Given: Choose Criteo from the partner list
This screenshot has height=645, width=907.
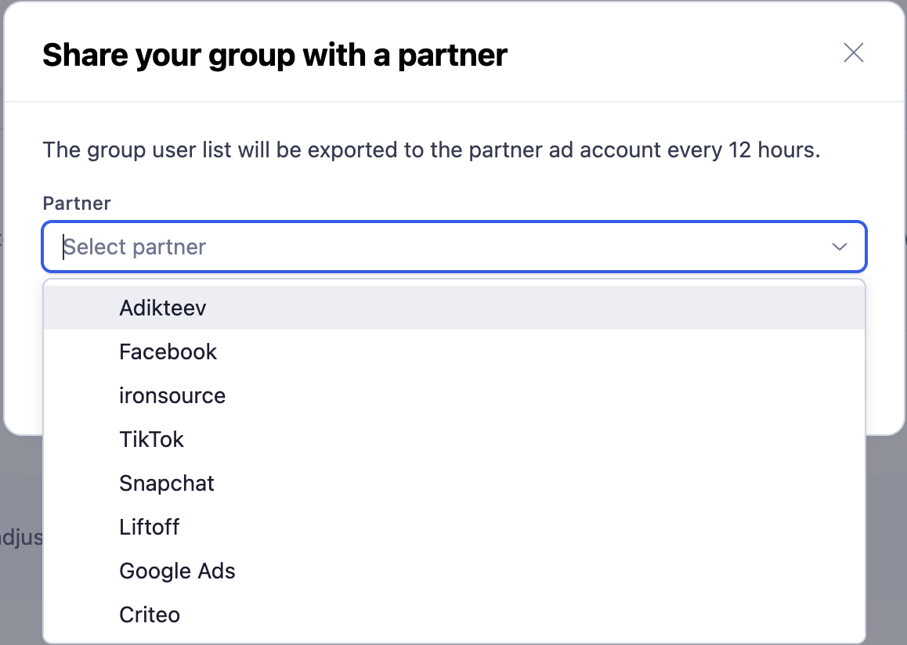Looking at the screenshot, I should (150, 614).
